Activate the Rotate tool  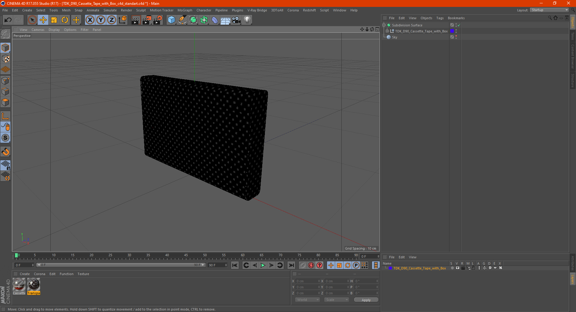pyautogui.click(x=65, y=20)
